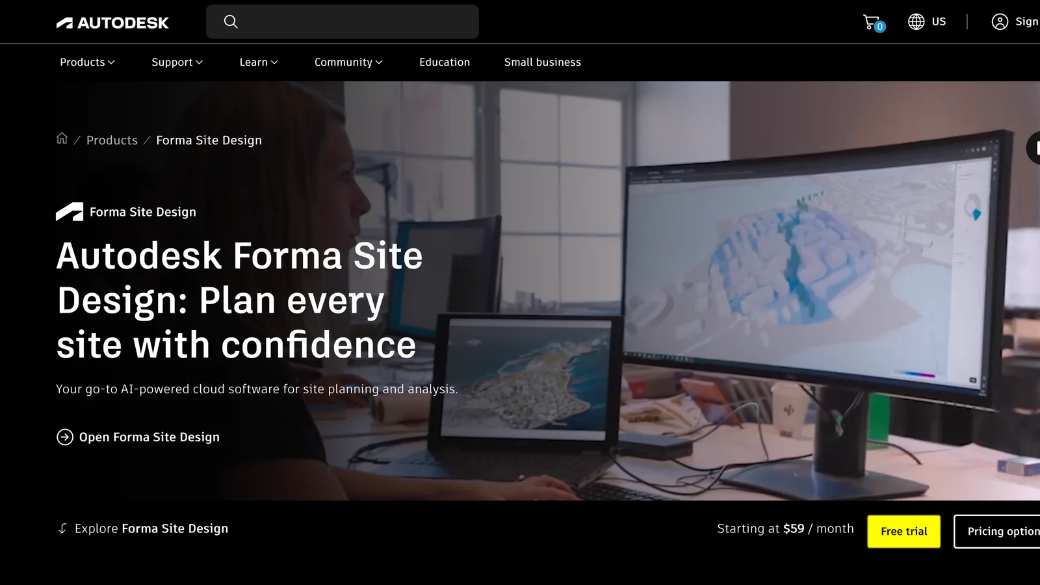Go to home via breadcrumb house icon
The height and width of the screenshot is (585, 1040).
tap(62, 138)
